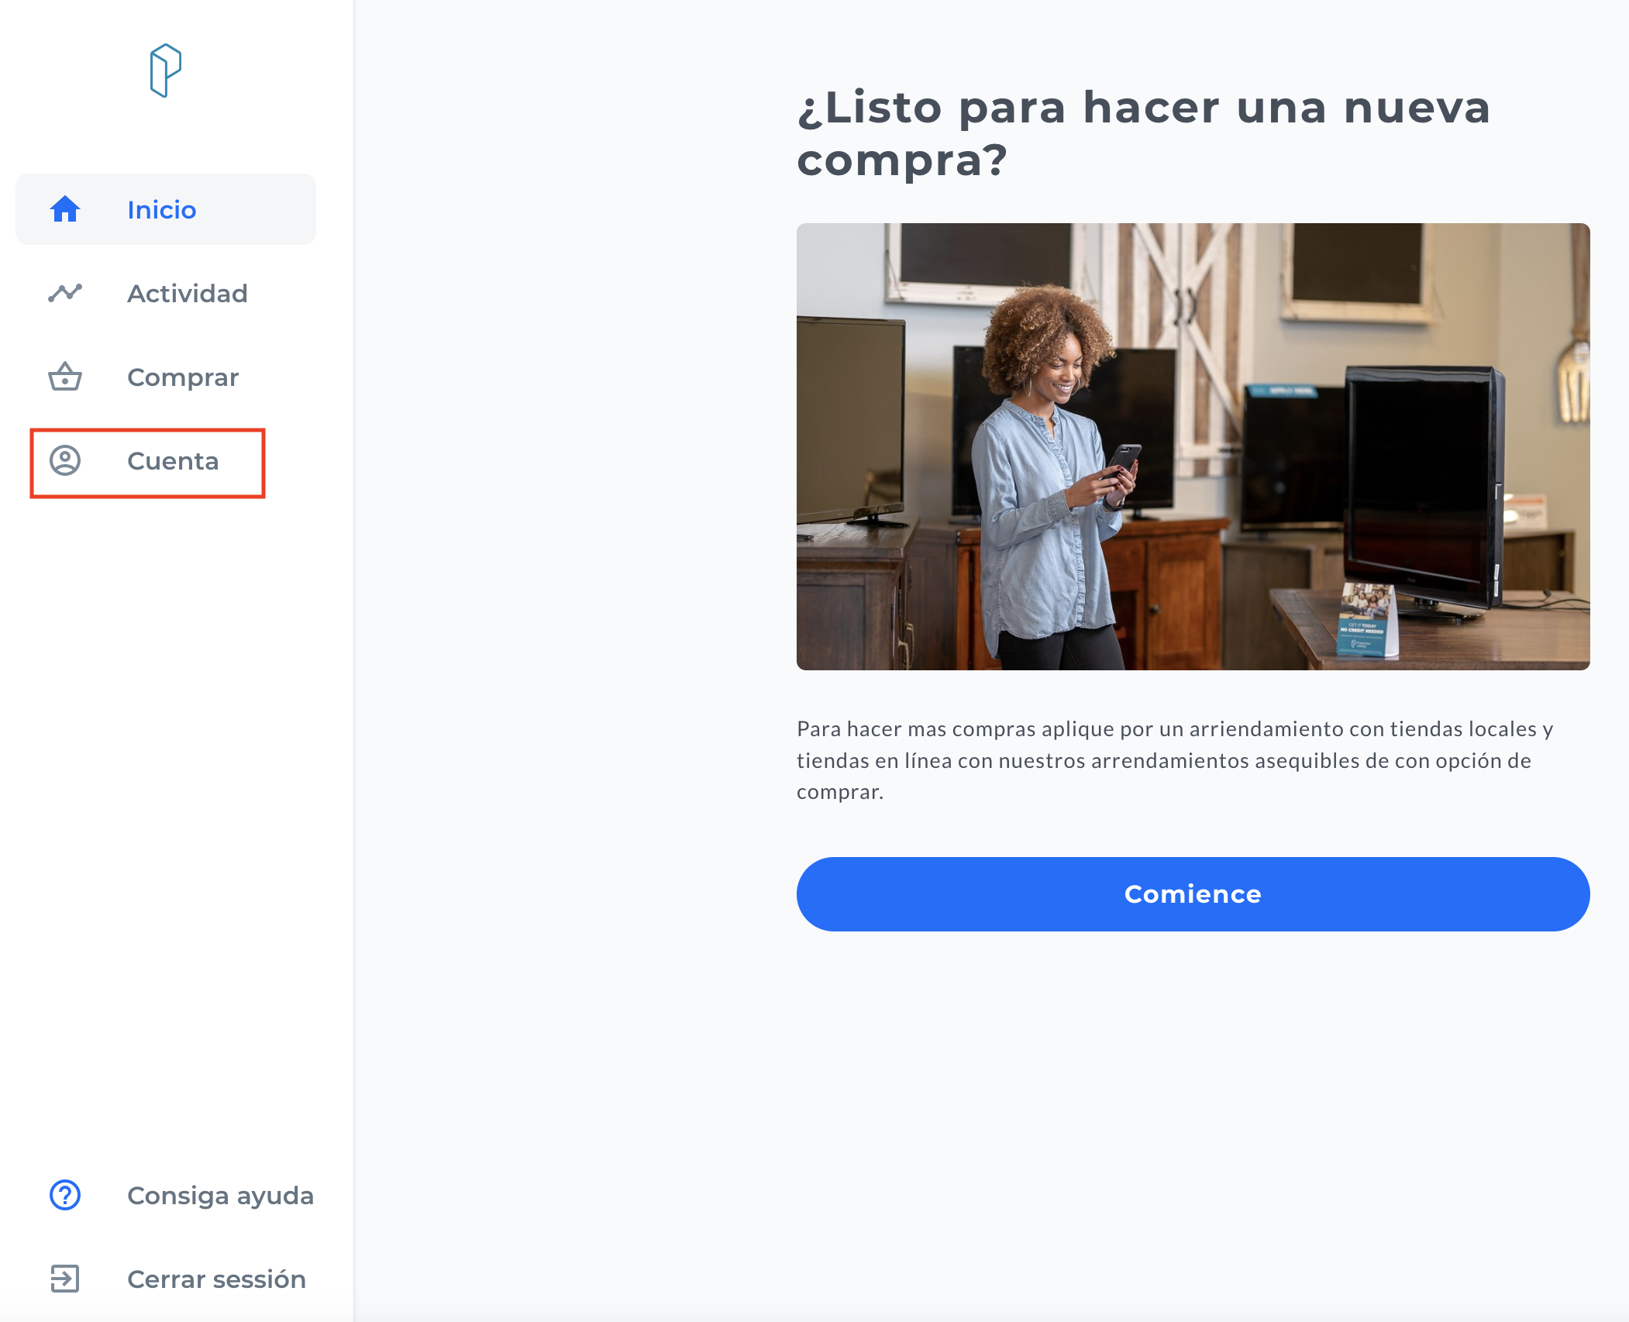Click the shopping basket icon
The image size is (1629, 1322).
65,377
